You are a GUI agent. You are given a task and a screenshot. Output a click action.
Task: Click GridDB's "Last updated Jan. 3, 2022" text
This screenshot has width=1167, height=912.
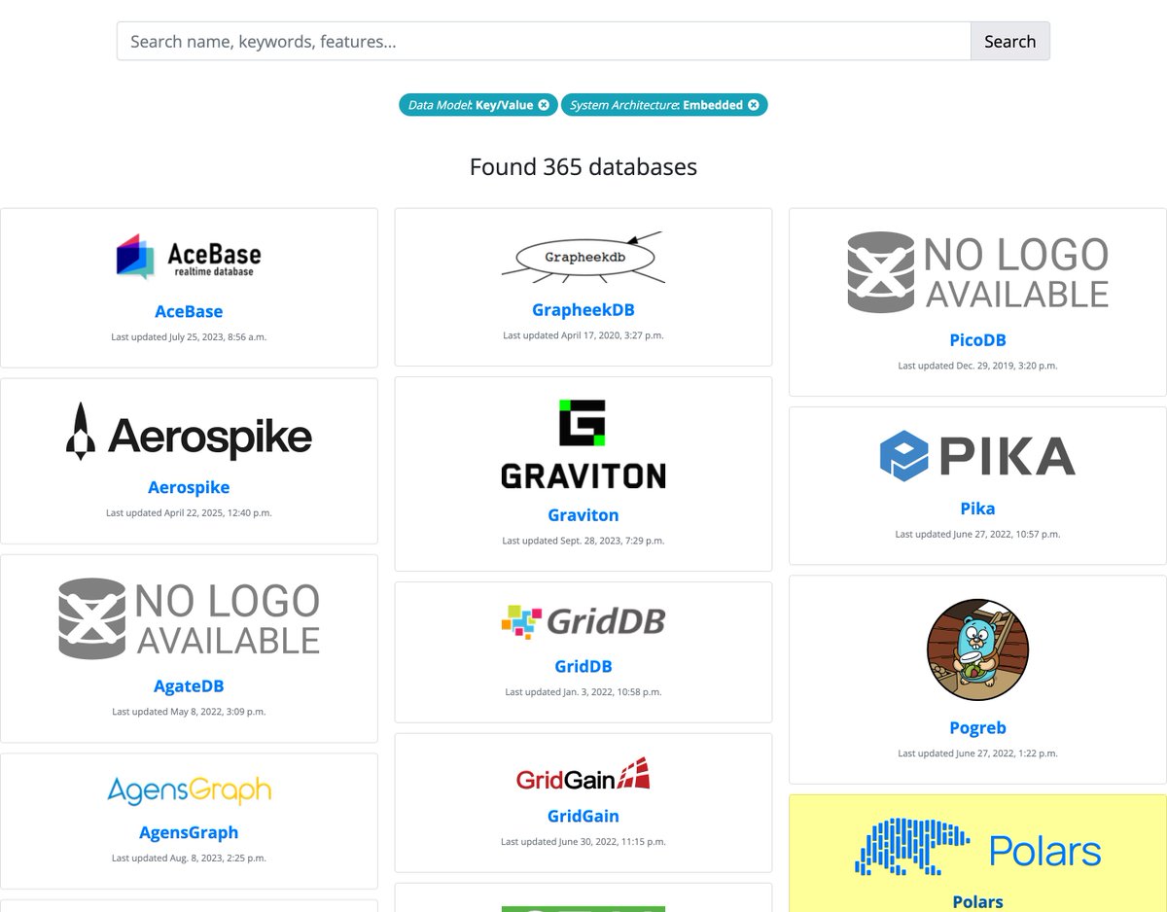coord(583,692)
